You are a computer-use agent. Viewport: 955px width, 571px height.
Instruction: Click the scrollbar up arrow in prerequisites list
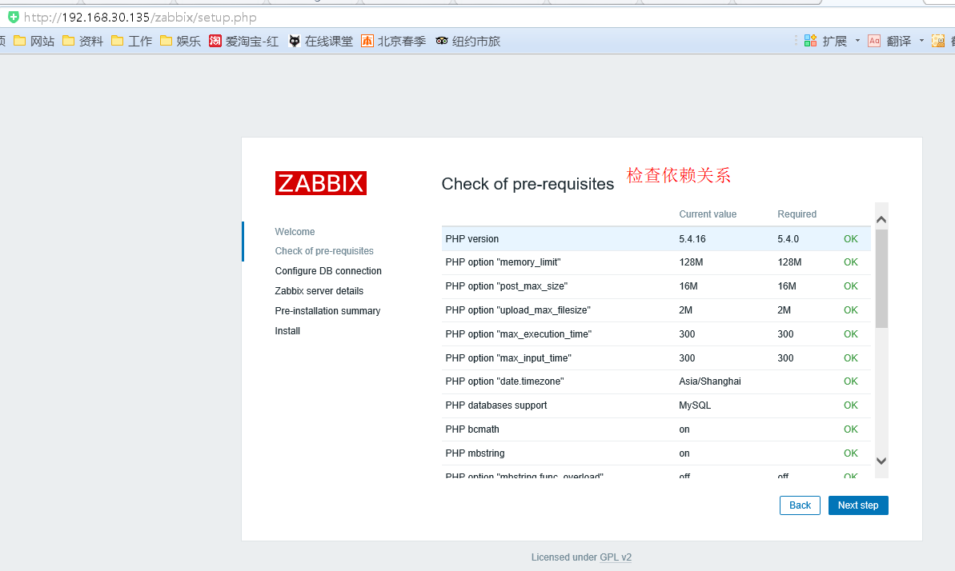point(881,219)
